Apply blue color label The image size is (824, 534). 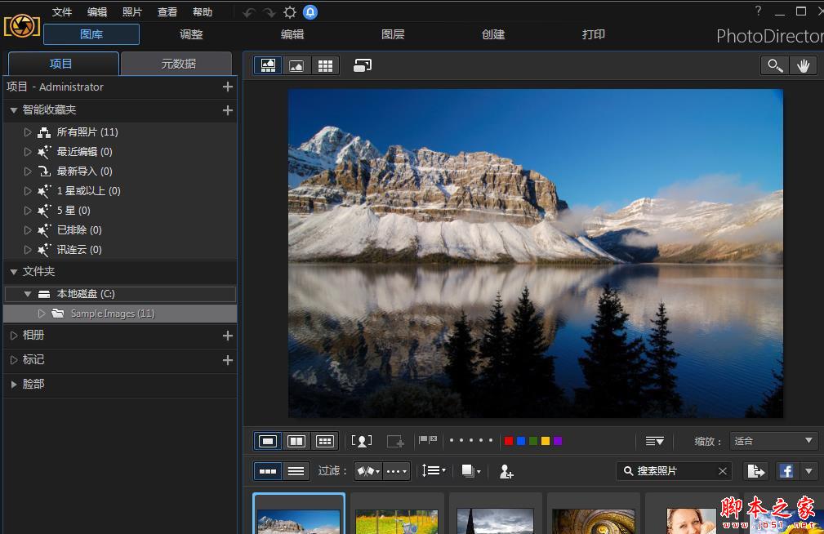521,441
